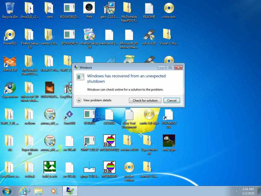Select the BOXWORLD application icon without ellipsis
The height and width of the screenshot is (196, 261).
click(69, 35)
